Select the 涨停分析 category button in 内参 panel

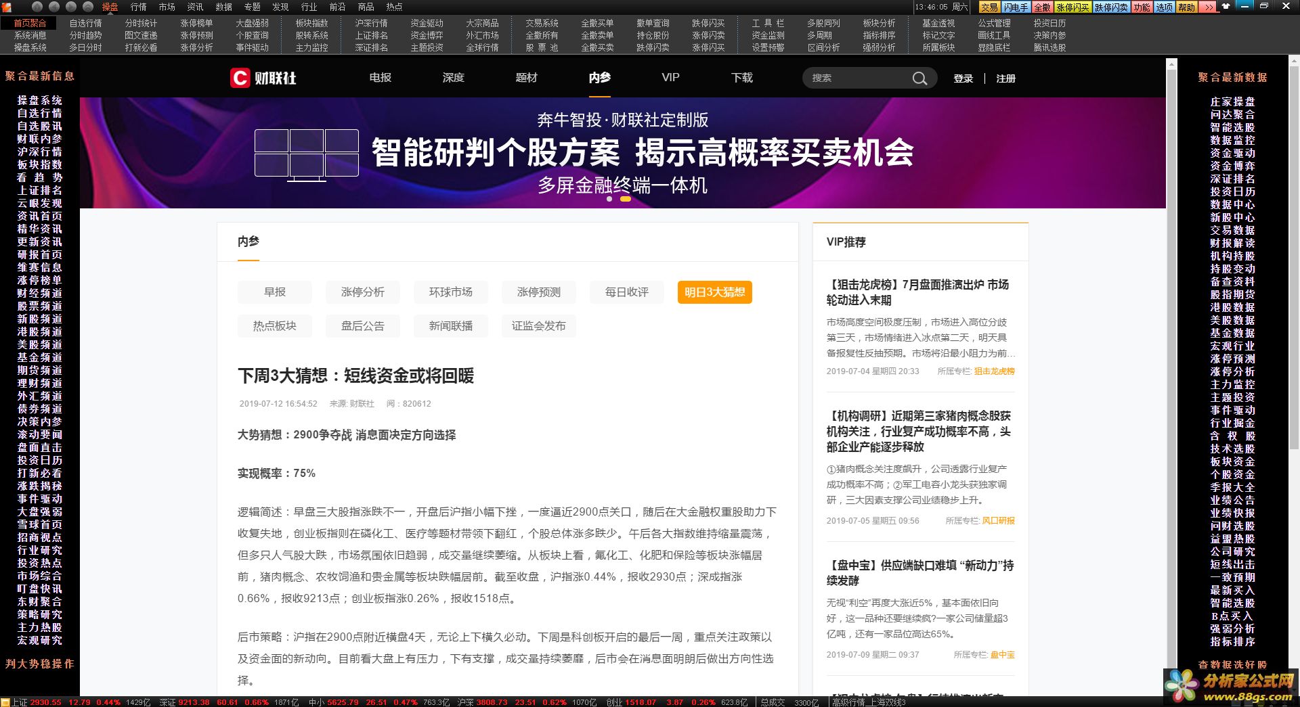pos(363,292)
